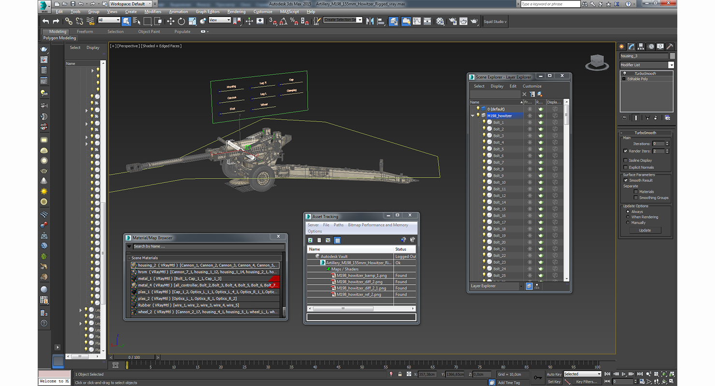
Task: Click the Redo arrow in main toolbar
Action: [56, 21]
